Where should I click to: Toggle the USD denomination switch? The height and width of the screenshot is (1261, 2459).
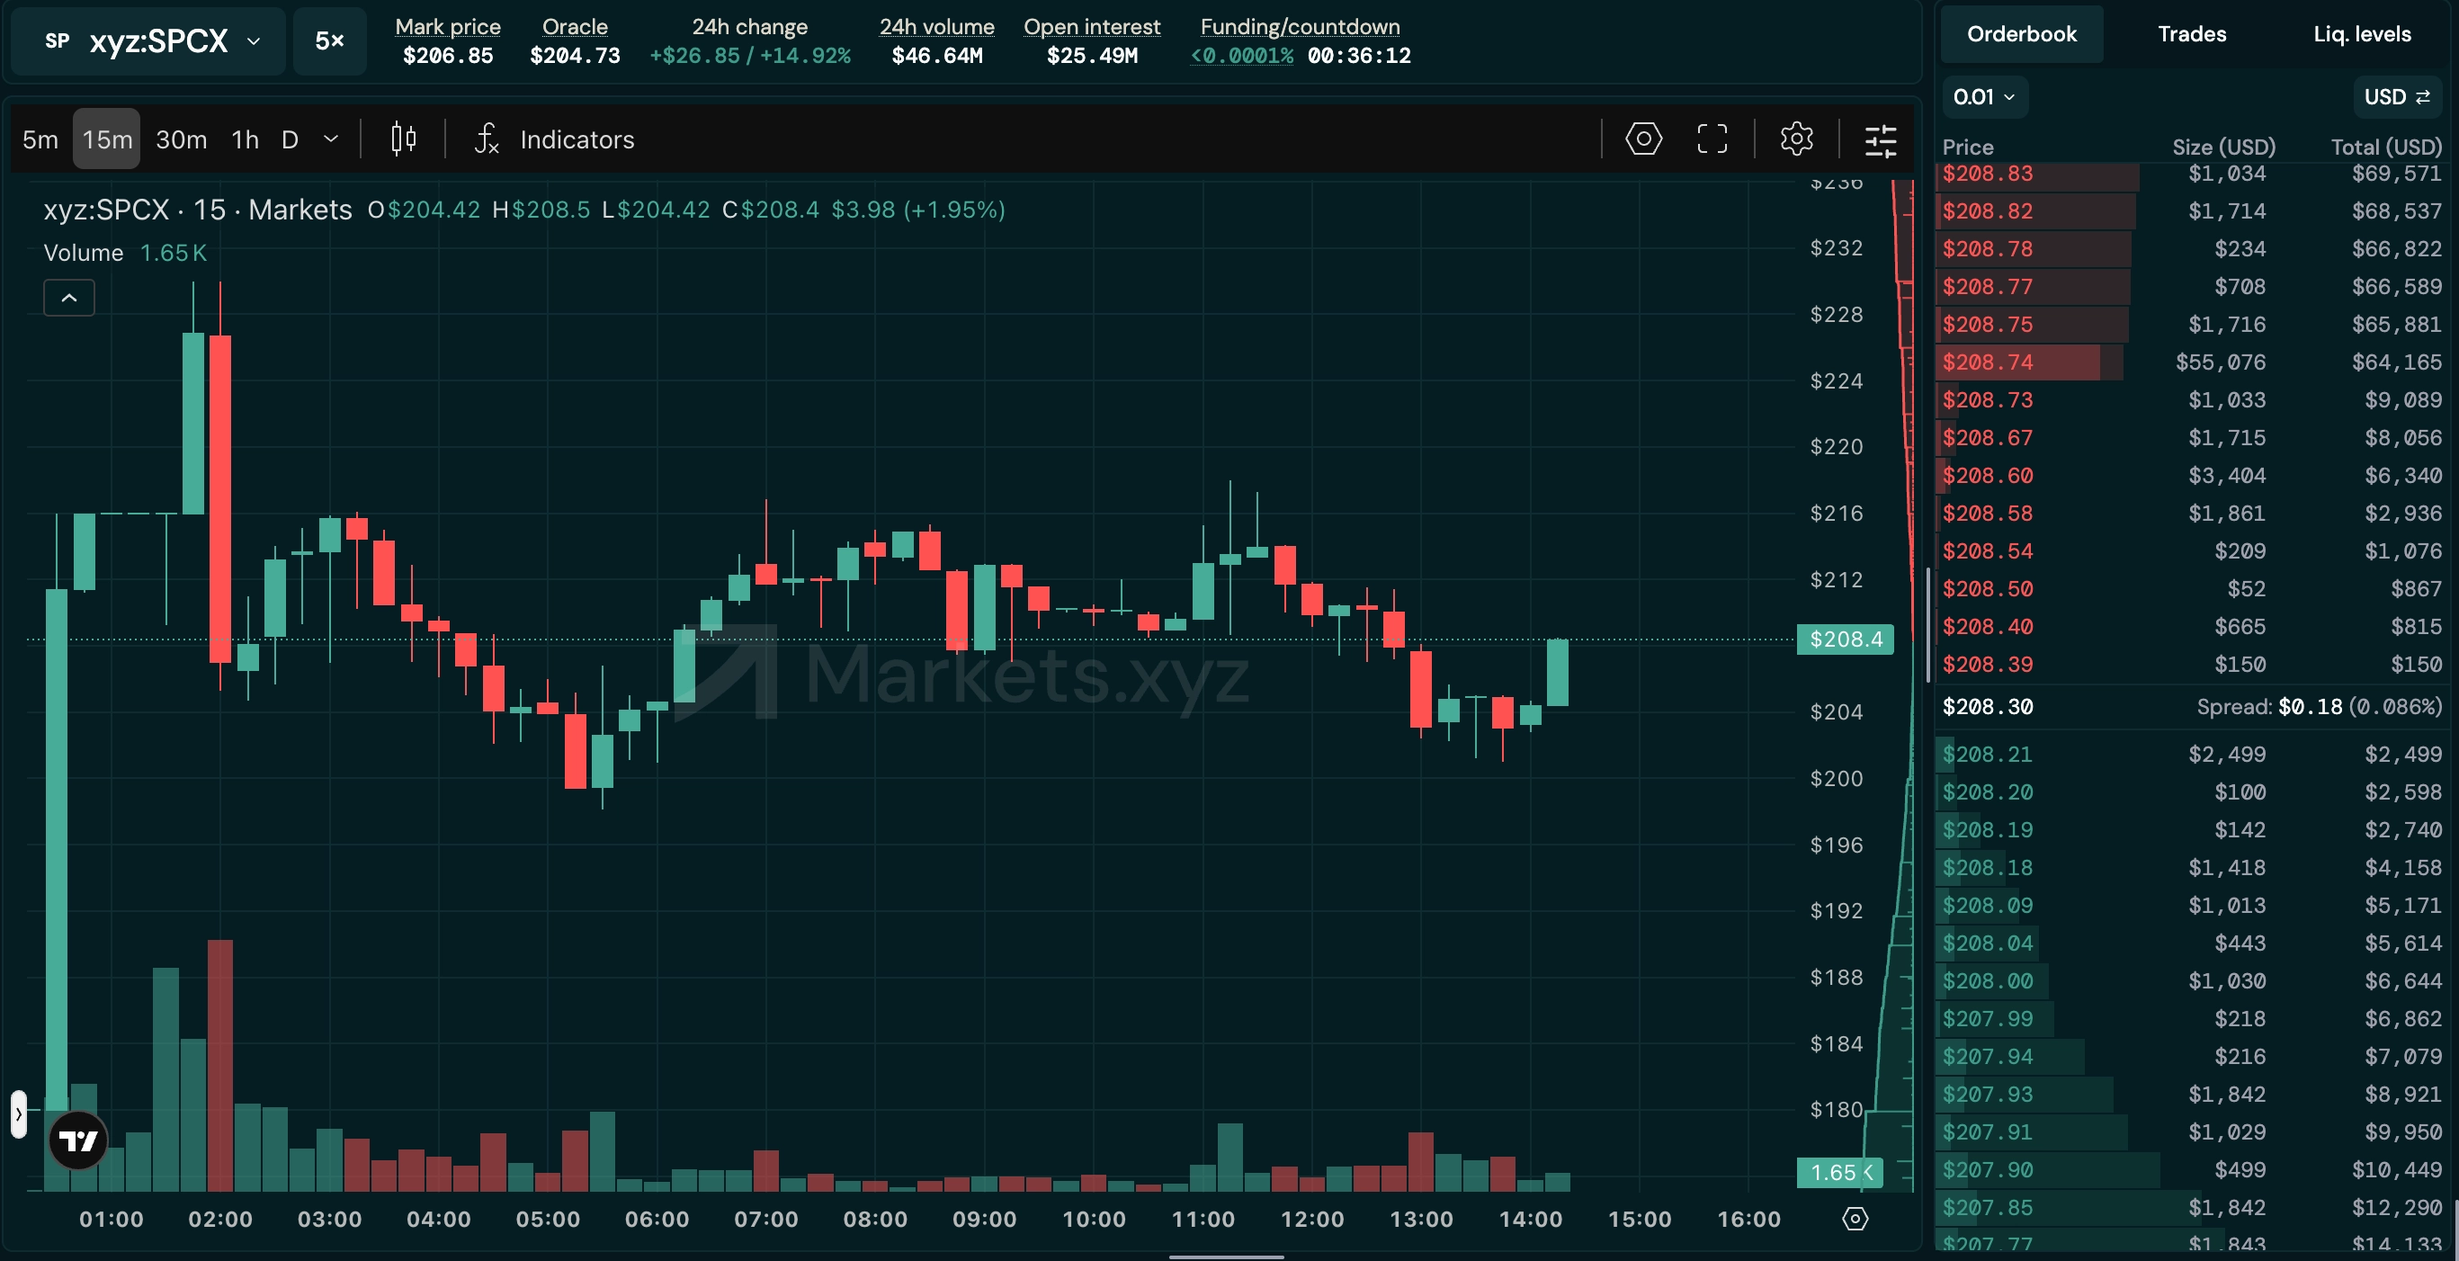[x=2396, y=96]
